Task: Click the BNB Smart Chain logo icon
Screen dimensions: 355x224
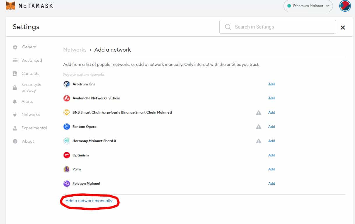Action: click(67, 112)
